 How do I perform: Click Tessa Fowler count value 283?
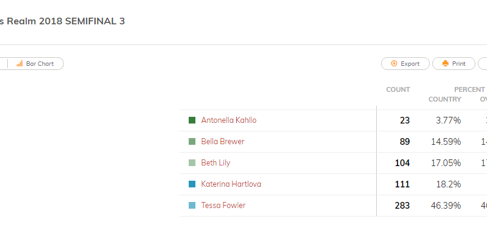tap(402, 206)
